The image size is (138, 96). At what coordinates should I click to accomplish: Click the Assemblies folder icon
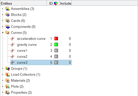[x=8, y=9]
